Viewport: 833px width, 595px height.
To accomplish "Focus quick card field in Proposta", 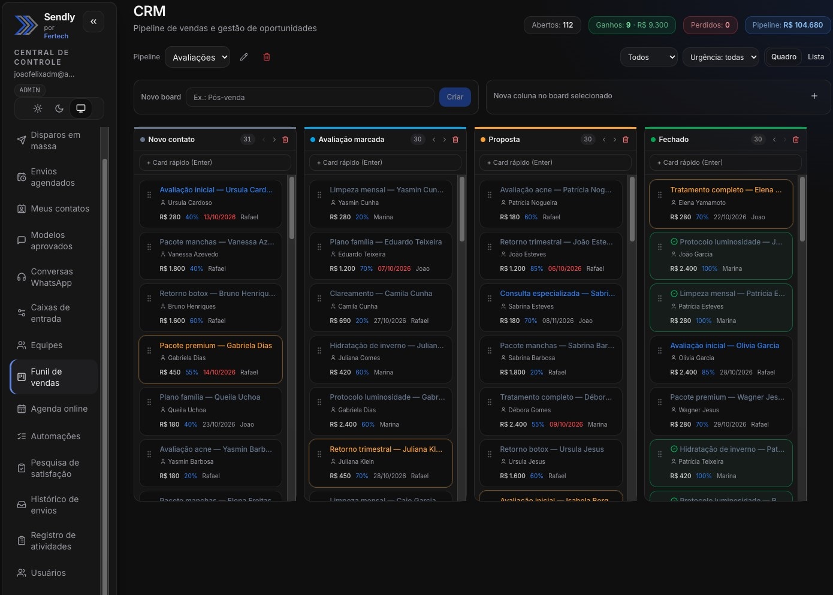I will point(556,162).
